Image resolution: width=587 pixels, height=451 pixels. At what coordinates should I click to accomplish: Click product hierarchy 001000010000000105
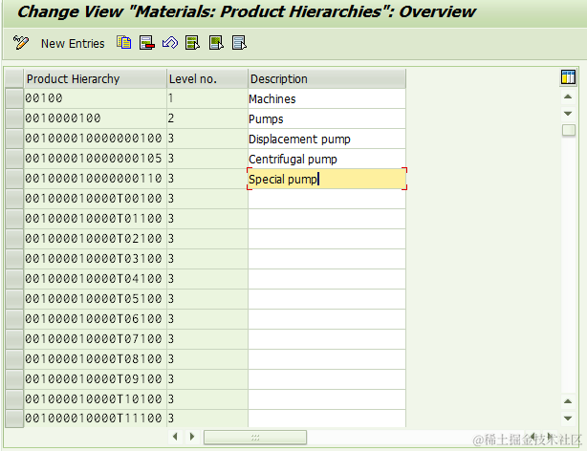pyautogui.click(x=95, y=159)
